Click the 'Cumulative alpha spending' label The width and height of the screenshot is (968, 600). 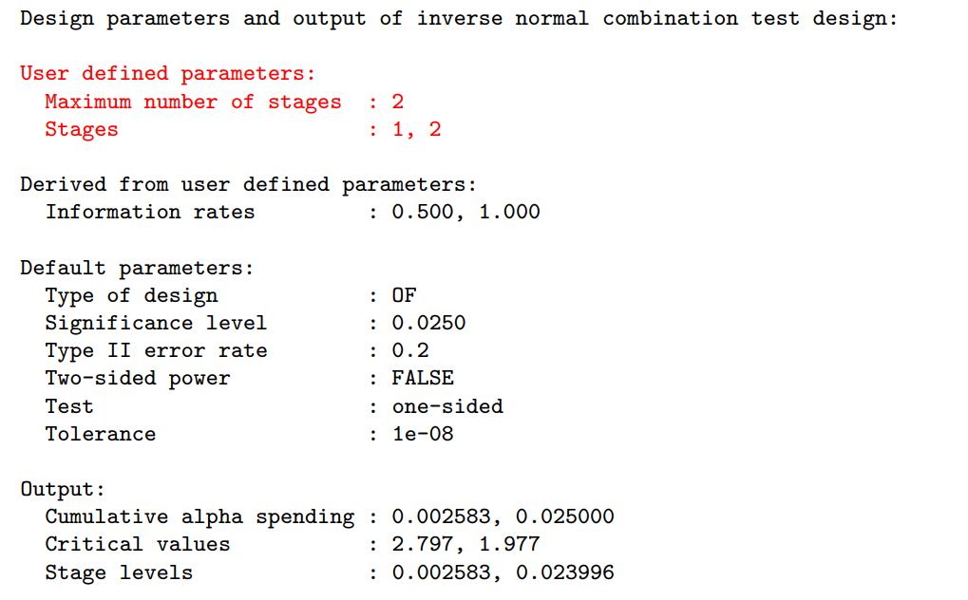coord(199,516)
